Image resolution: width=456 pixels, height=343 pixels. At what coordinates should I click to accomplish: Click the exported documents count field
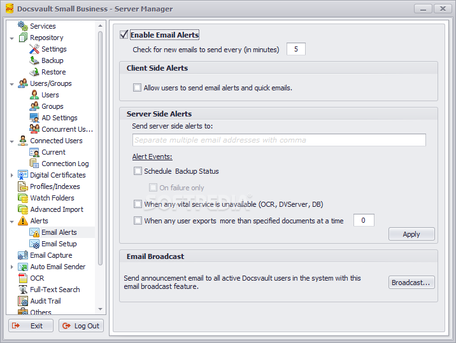point(364,220)
